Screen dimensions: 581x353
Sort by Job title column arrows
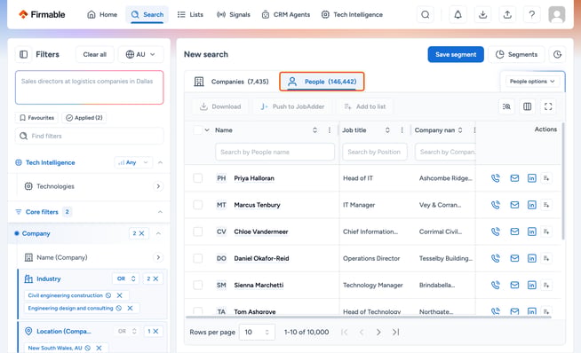[x=387, y=129]
